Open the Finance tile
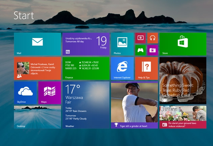213x146 pixels. [x=86, y=68]
